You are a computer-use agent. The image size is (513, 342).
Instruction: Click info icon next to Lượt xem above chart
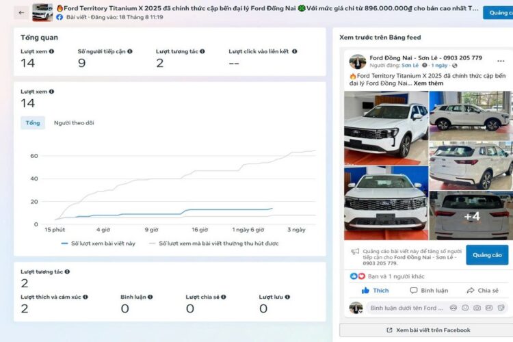[52, 92]
